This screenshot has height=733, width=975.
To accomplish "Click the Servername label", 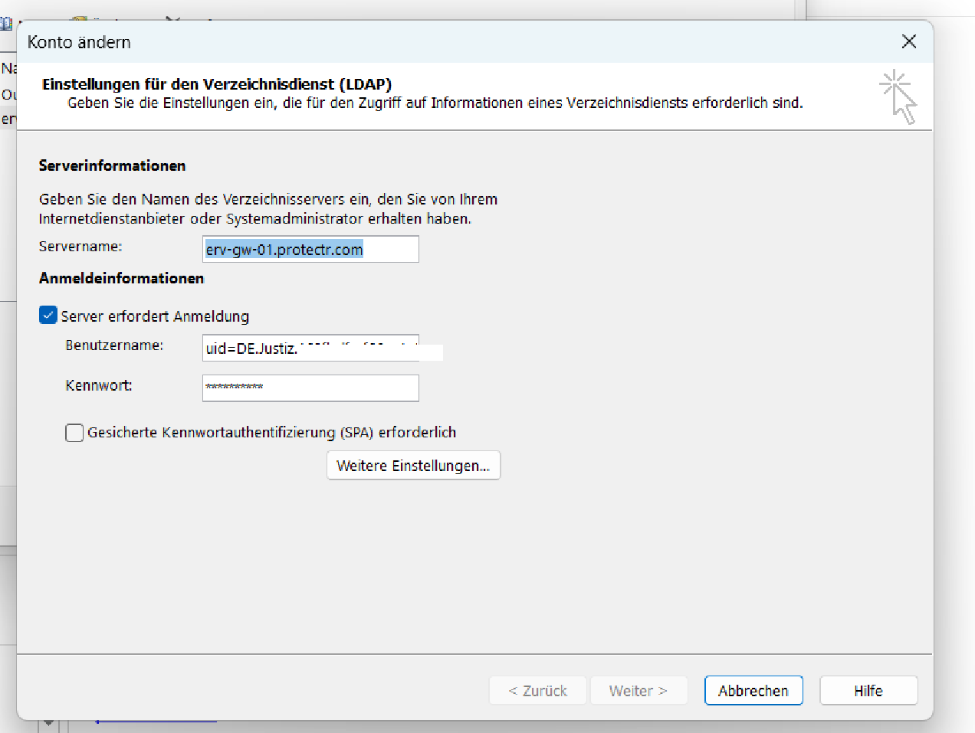I will click(80, 247).
